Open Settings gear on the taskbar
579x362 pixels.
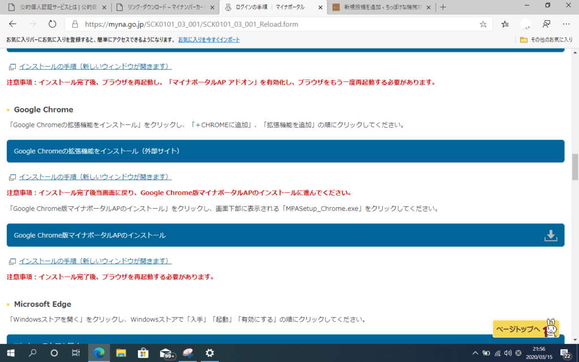pyautogui.click(x=209, y=353)
